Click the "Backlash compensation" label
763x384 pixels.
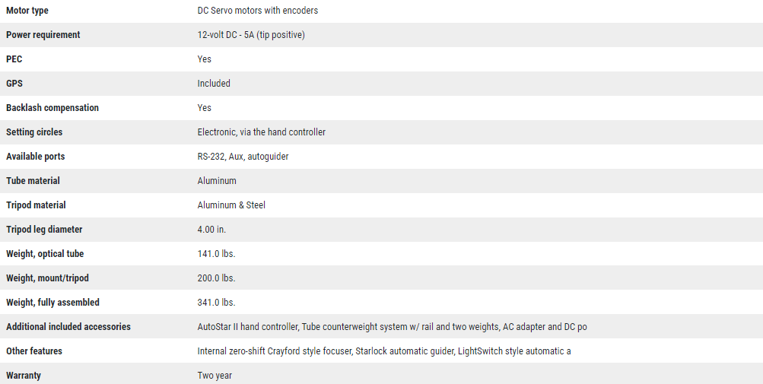coord(52,108)
